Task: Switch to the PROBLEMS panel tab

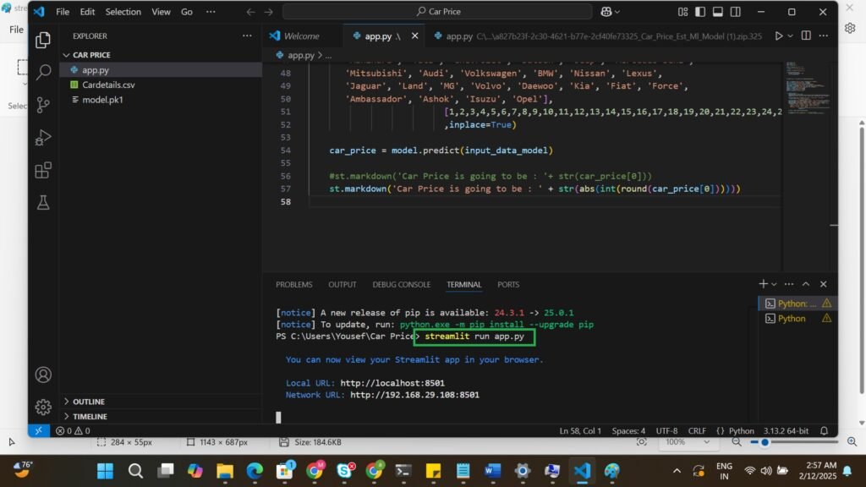Action: (x=293, y=285)
